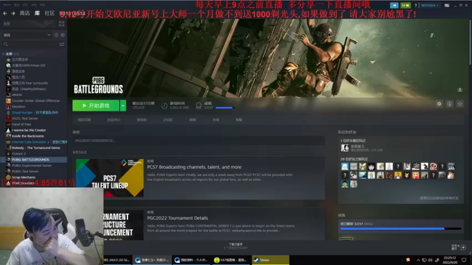Open game info circle icon
This screenshot has height=265, width=472.
click(450, 104)
